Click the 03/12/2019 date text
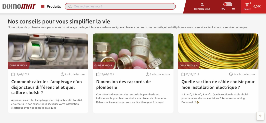266x123 pixels. coord(192,74)
